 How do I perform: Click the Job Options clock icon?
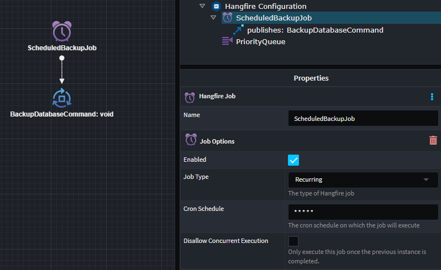coord(191,140)
